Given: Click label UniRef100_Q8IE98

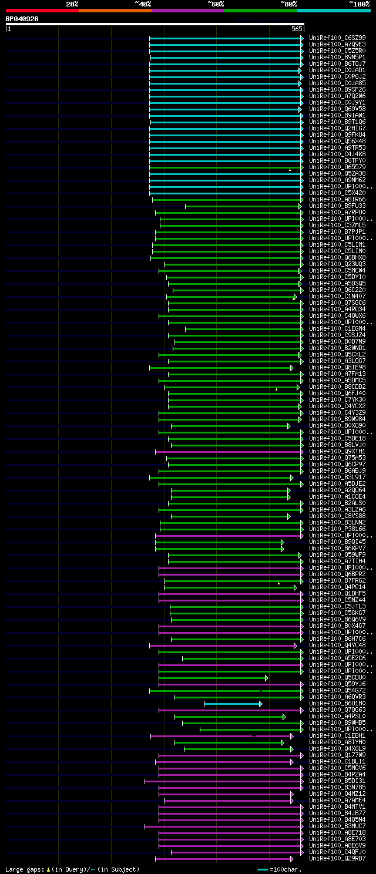Looking at the screenshot, I should tap(338, 367).
